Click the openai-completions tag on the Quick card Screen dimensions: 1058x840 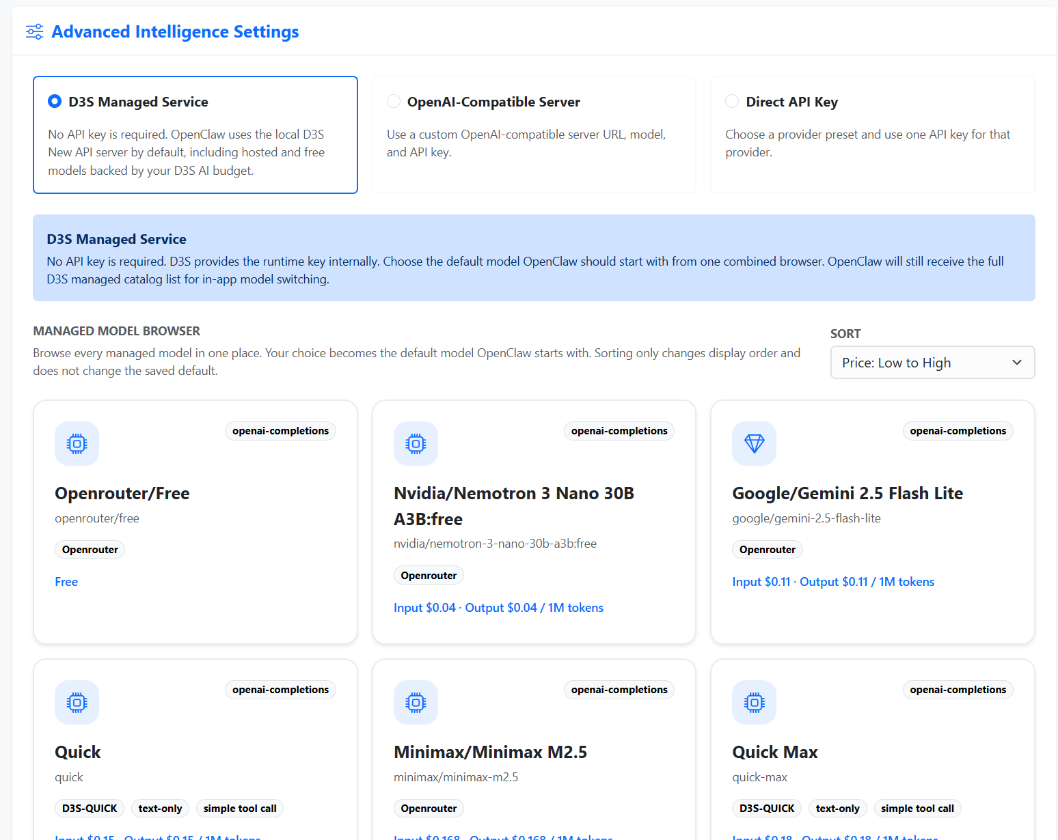[280, 690]
